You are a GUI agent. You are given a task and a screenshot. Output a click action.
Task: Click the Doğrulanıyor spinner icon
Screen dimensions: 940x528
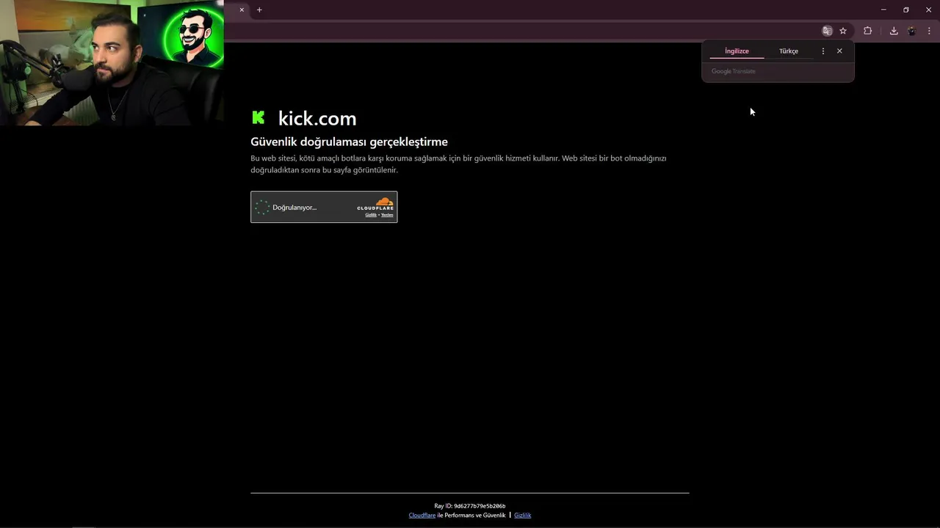point(262,208)
